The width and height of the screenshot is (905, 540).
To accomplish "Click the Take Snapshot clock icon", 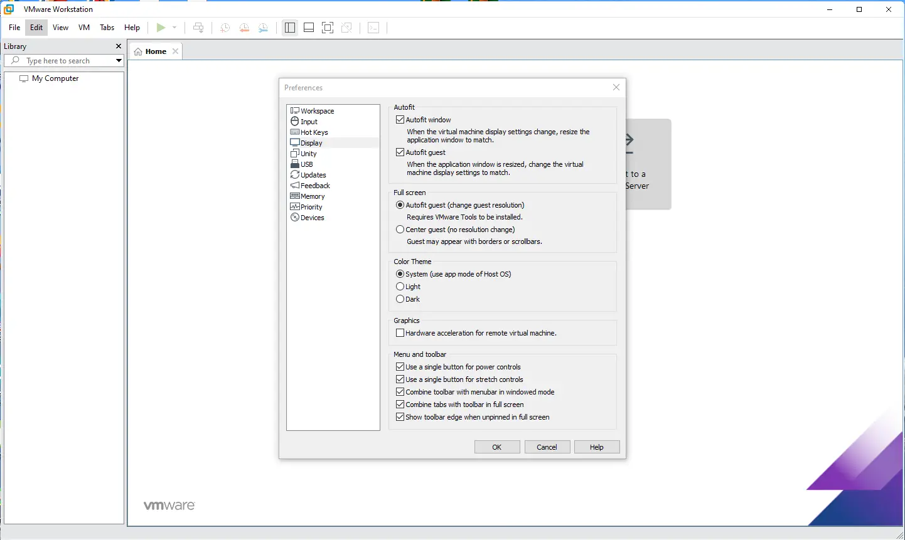I will [225, 28].
